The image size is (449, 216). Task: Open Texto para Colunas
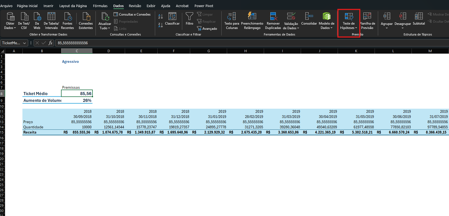tap(232, 21)
